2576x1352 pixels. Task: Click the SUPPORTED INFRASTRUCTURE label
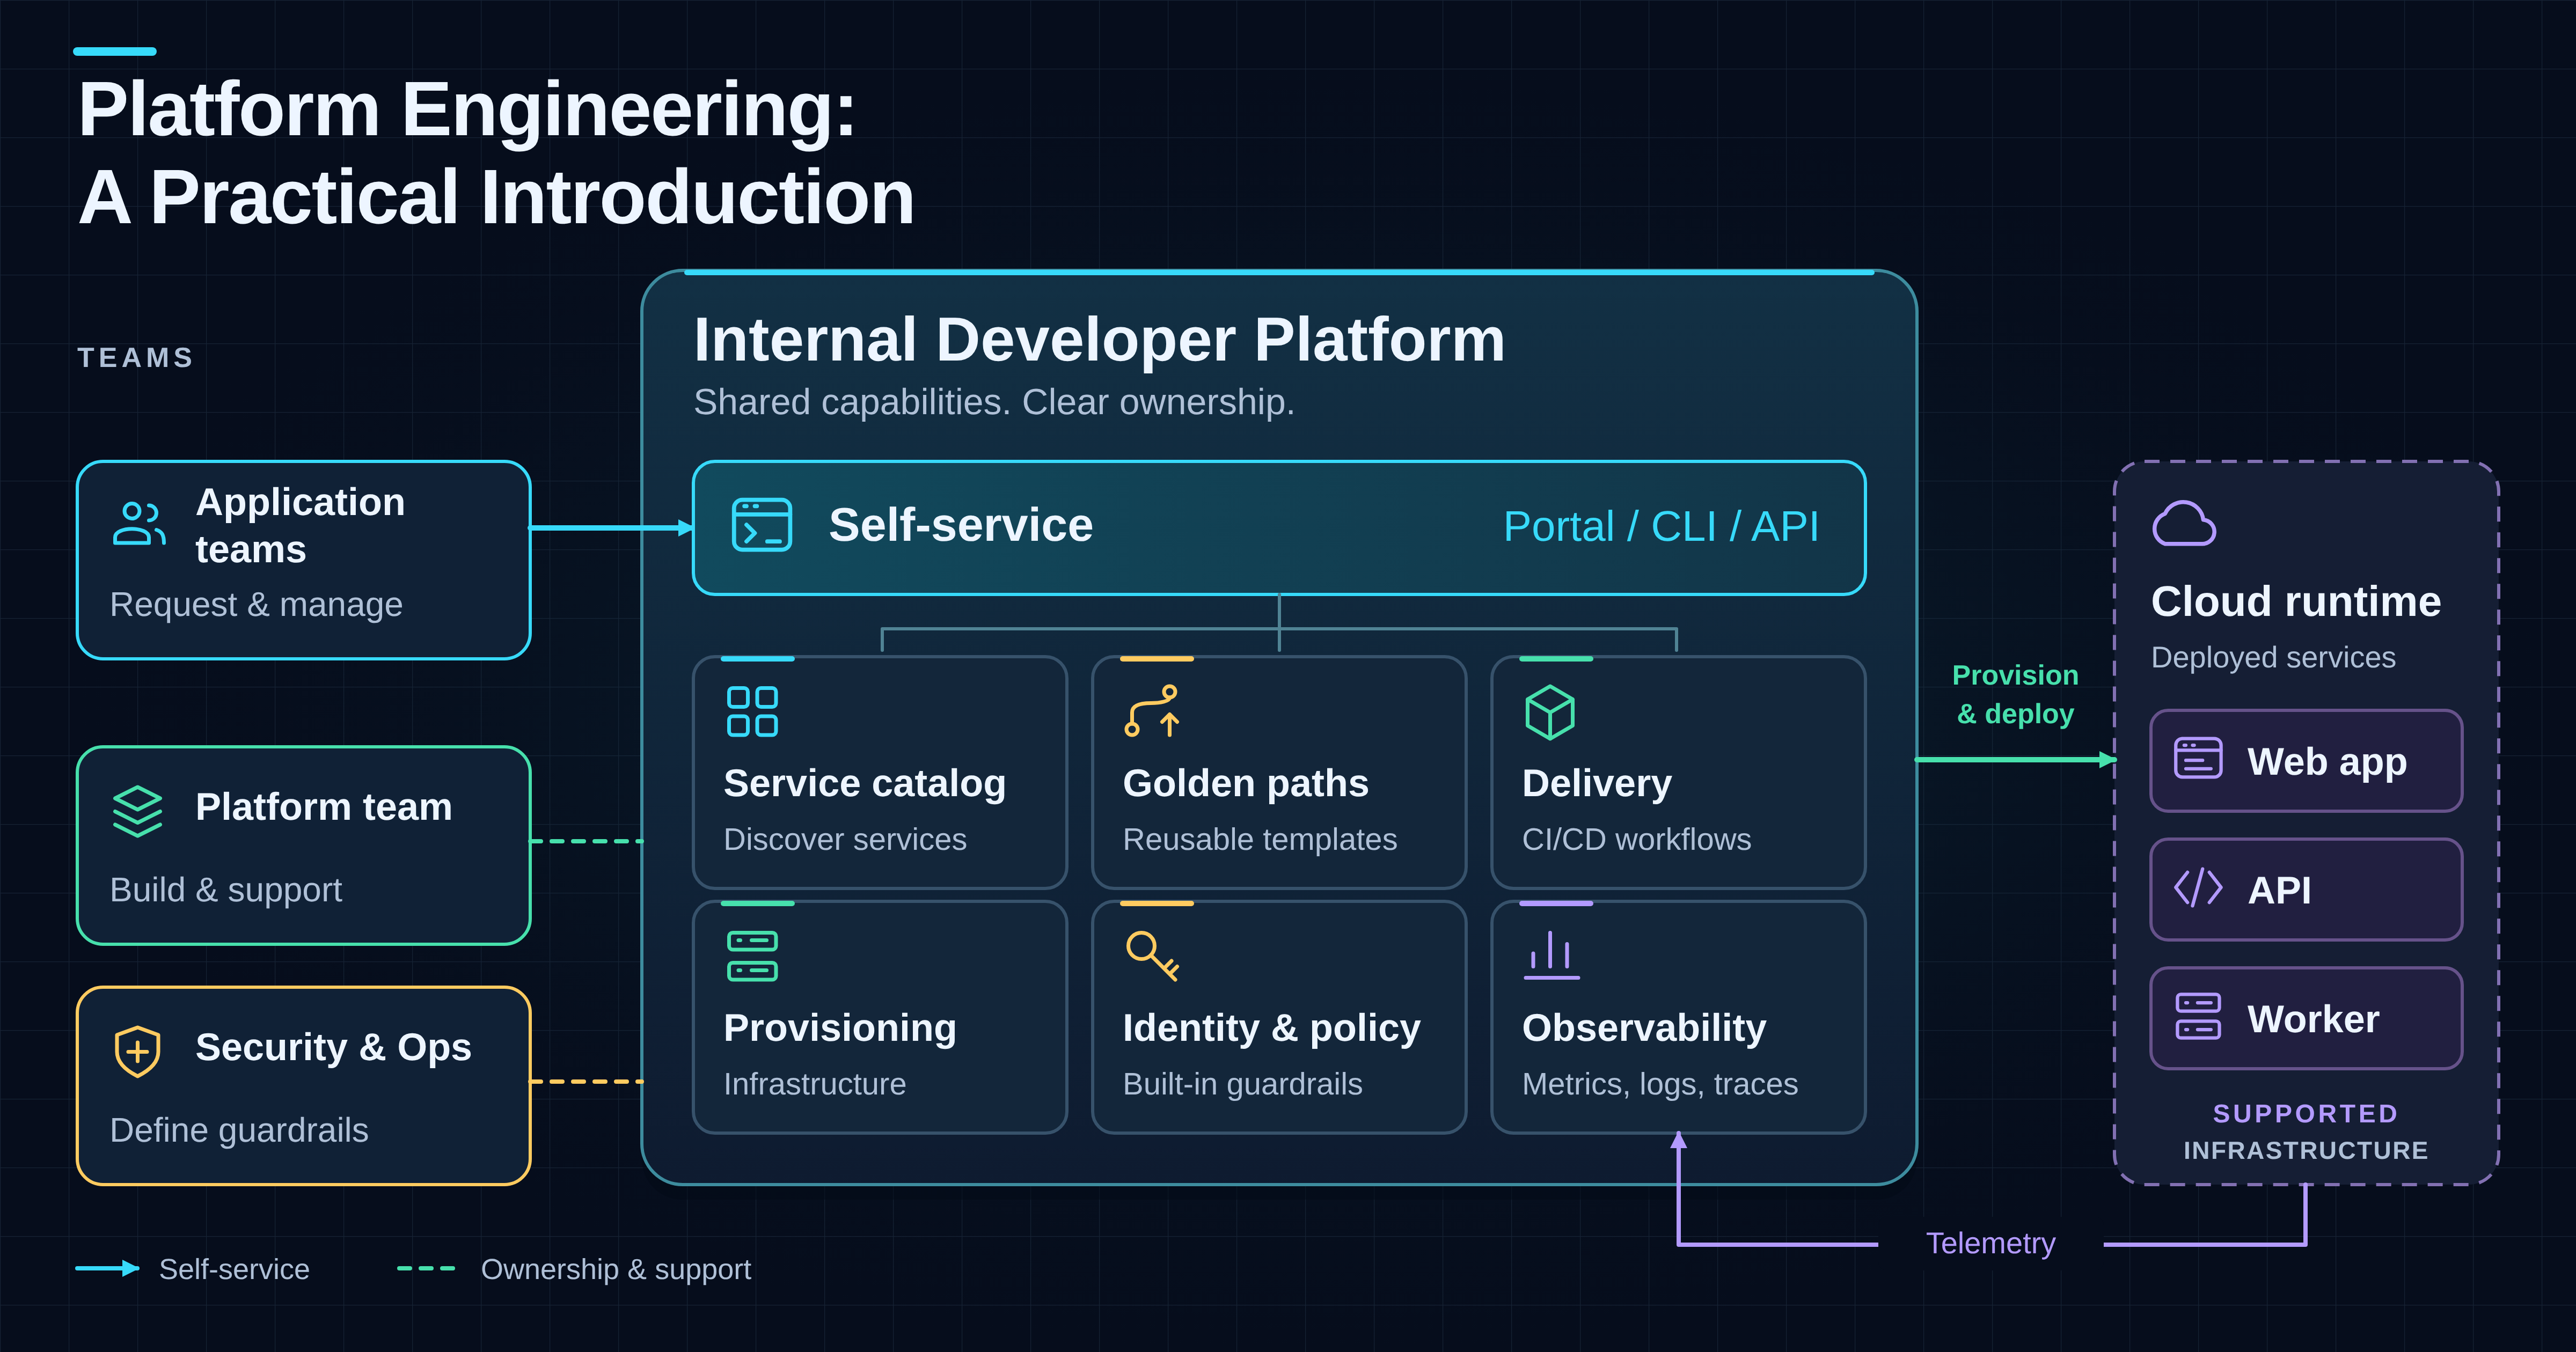coord(2305,1132)
